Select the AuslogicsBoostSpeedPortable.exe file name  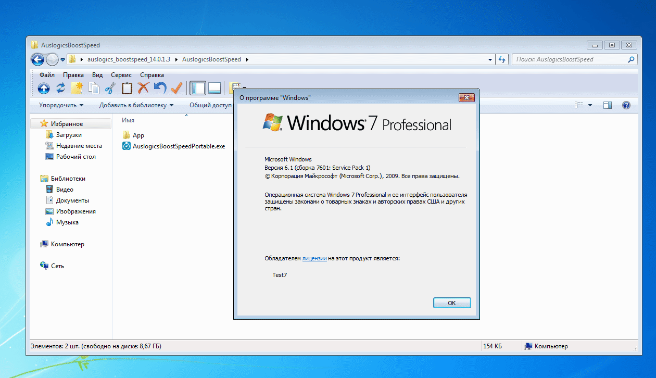[x=179, y=146]
